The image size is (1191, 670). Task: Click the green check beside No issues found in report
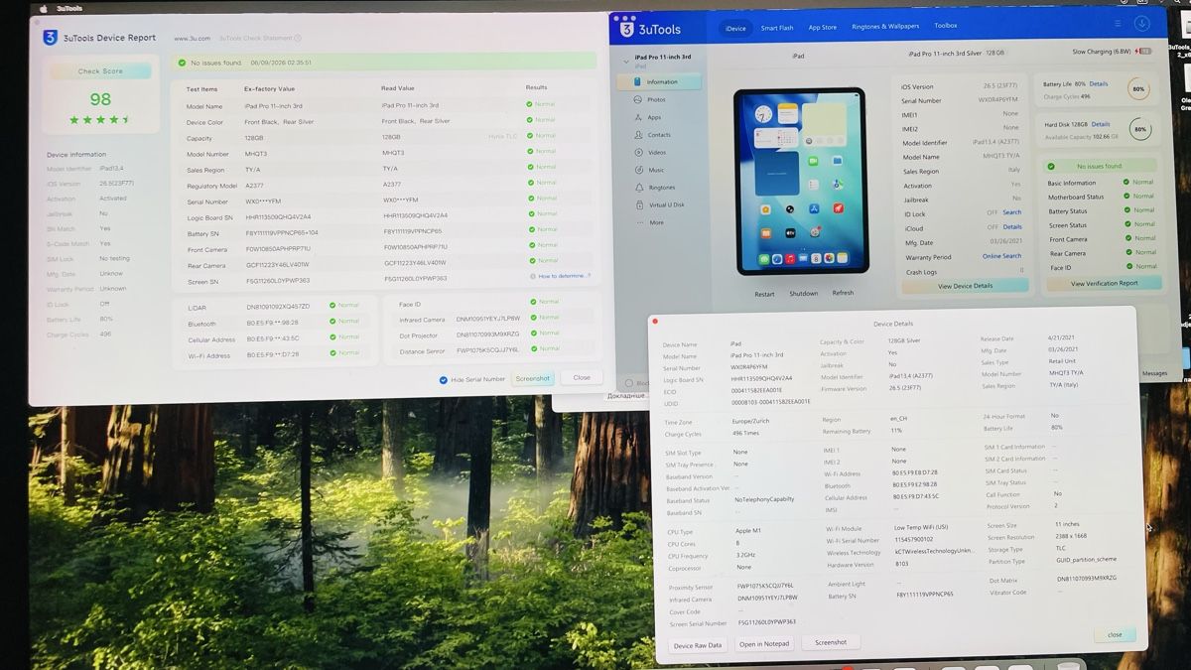pyautogui.click(x=182, y=62)
